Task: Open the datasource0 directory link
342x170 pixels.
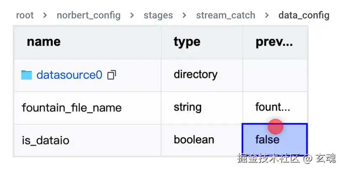Action: point(69,75)
